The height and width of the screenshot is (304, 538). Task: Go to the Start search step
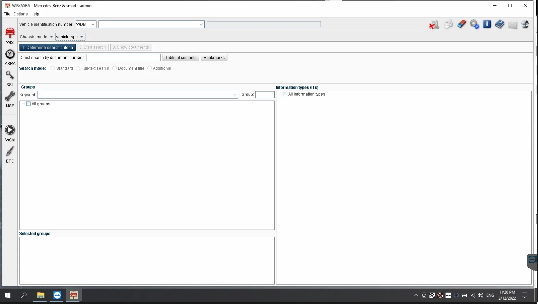point(93,48)
